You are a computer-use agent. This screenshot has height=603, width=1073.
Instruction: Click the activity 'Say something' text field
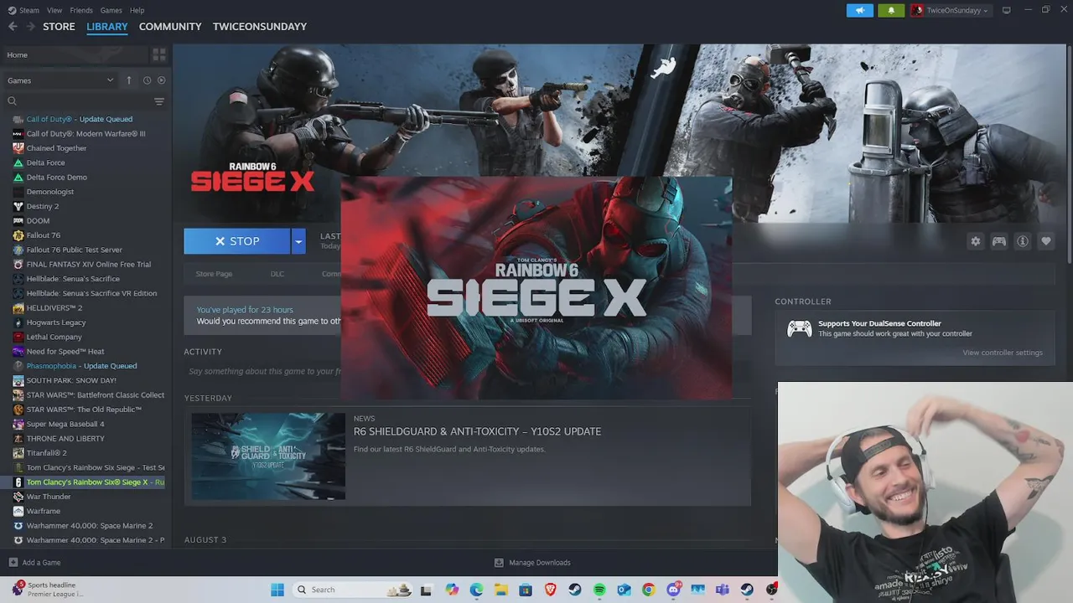263,371
